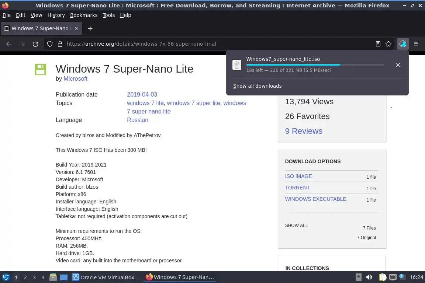Click the 7 Files count
Screen dimensions: 425x283
pyautogui.click(x=369, y=228)
